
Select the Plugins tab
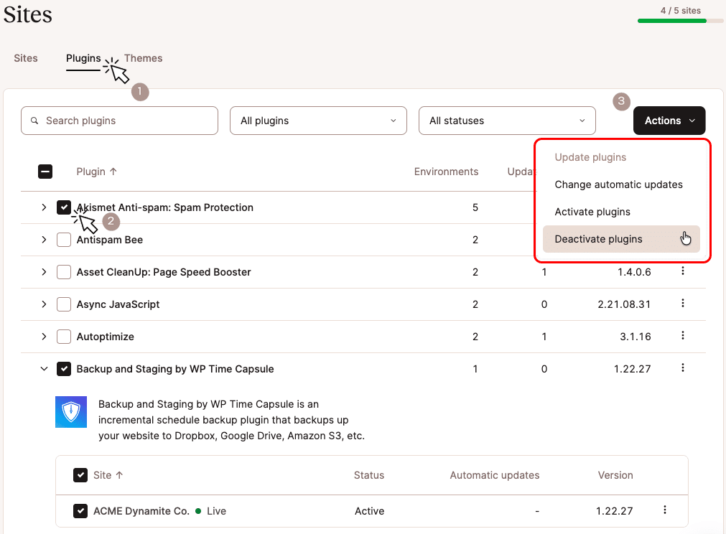tap(83, 58)
